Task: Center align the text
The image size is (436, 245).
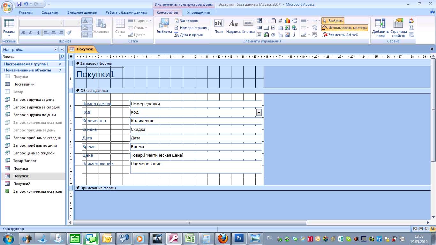Action: coord(54,33)
